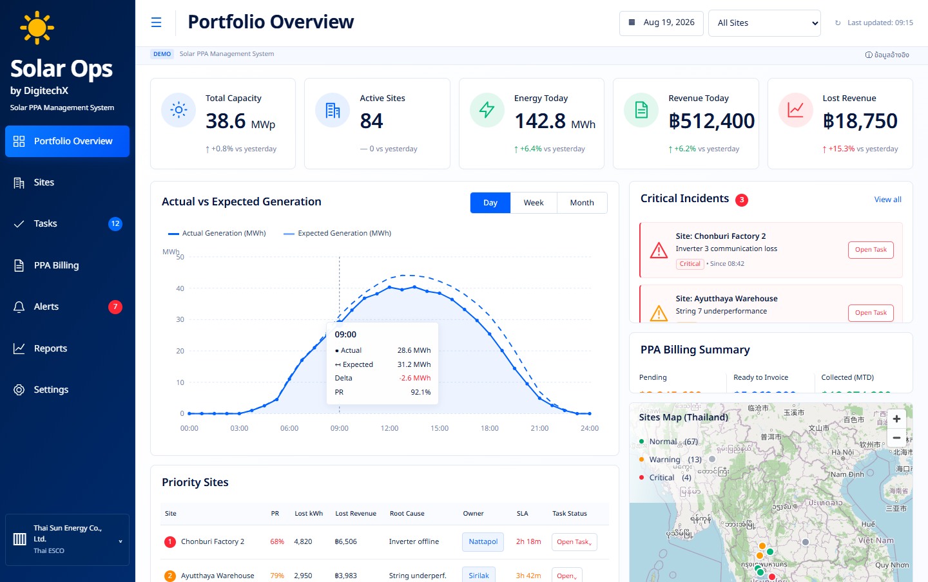928x582 pixels.
Task: Open PPA Billing in sidebar
Action: coord(67,265)
